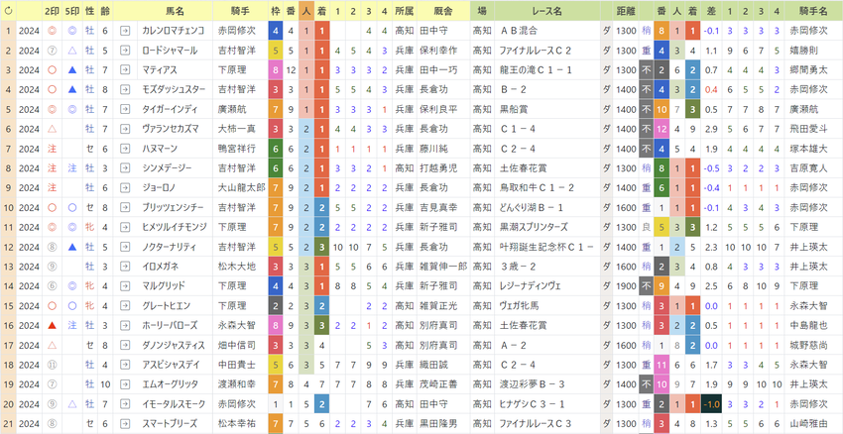The width and height of the screenshot is (843, 434).
Task: Open the arrow icon for ヴァランセカズマ
Action: tap(125, 129)
